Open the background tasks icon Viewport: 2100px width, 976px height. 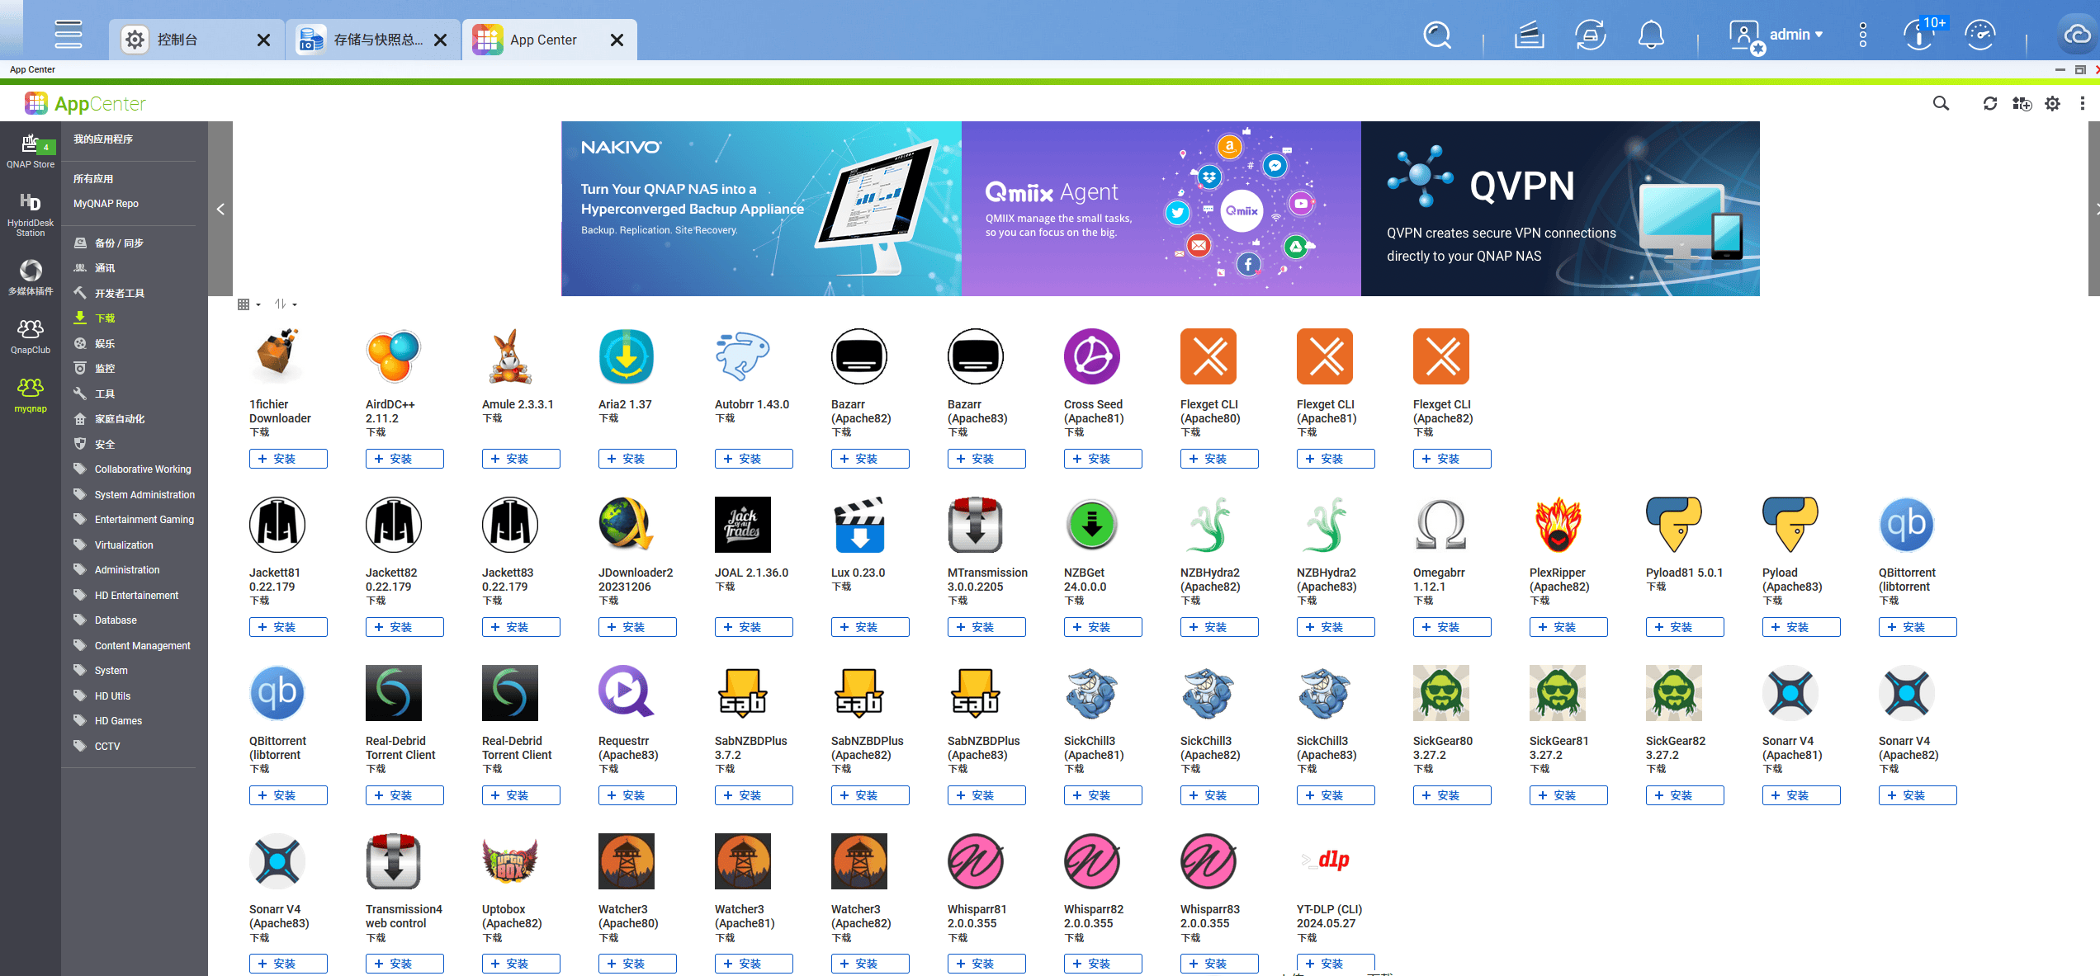click(x=1529, y=35)
